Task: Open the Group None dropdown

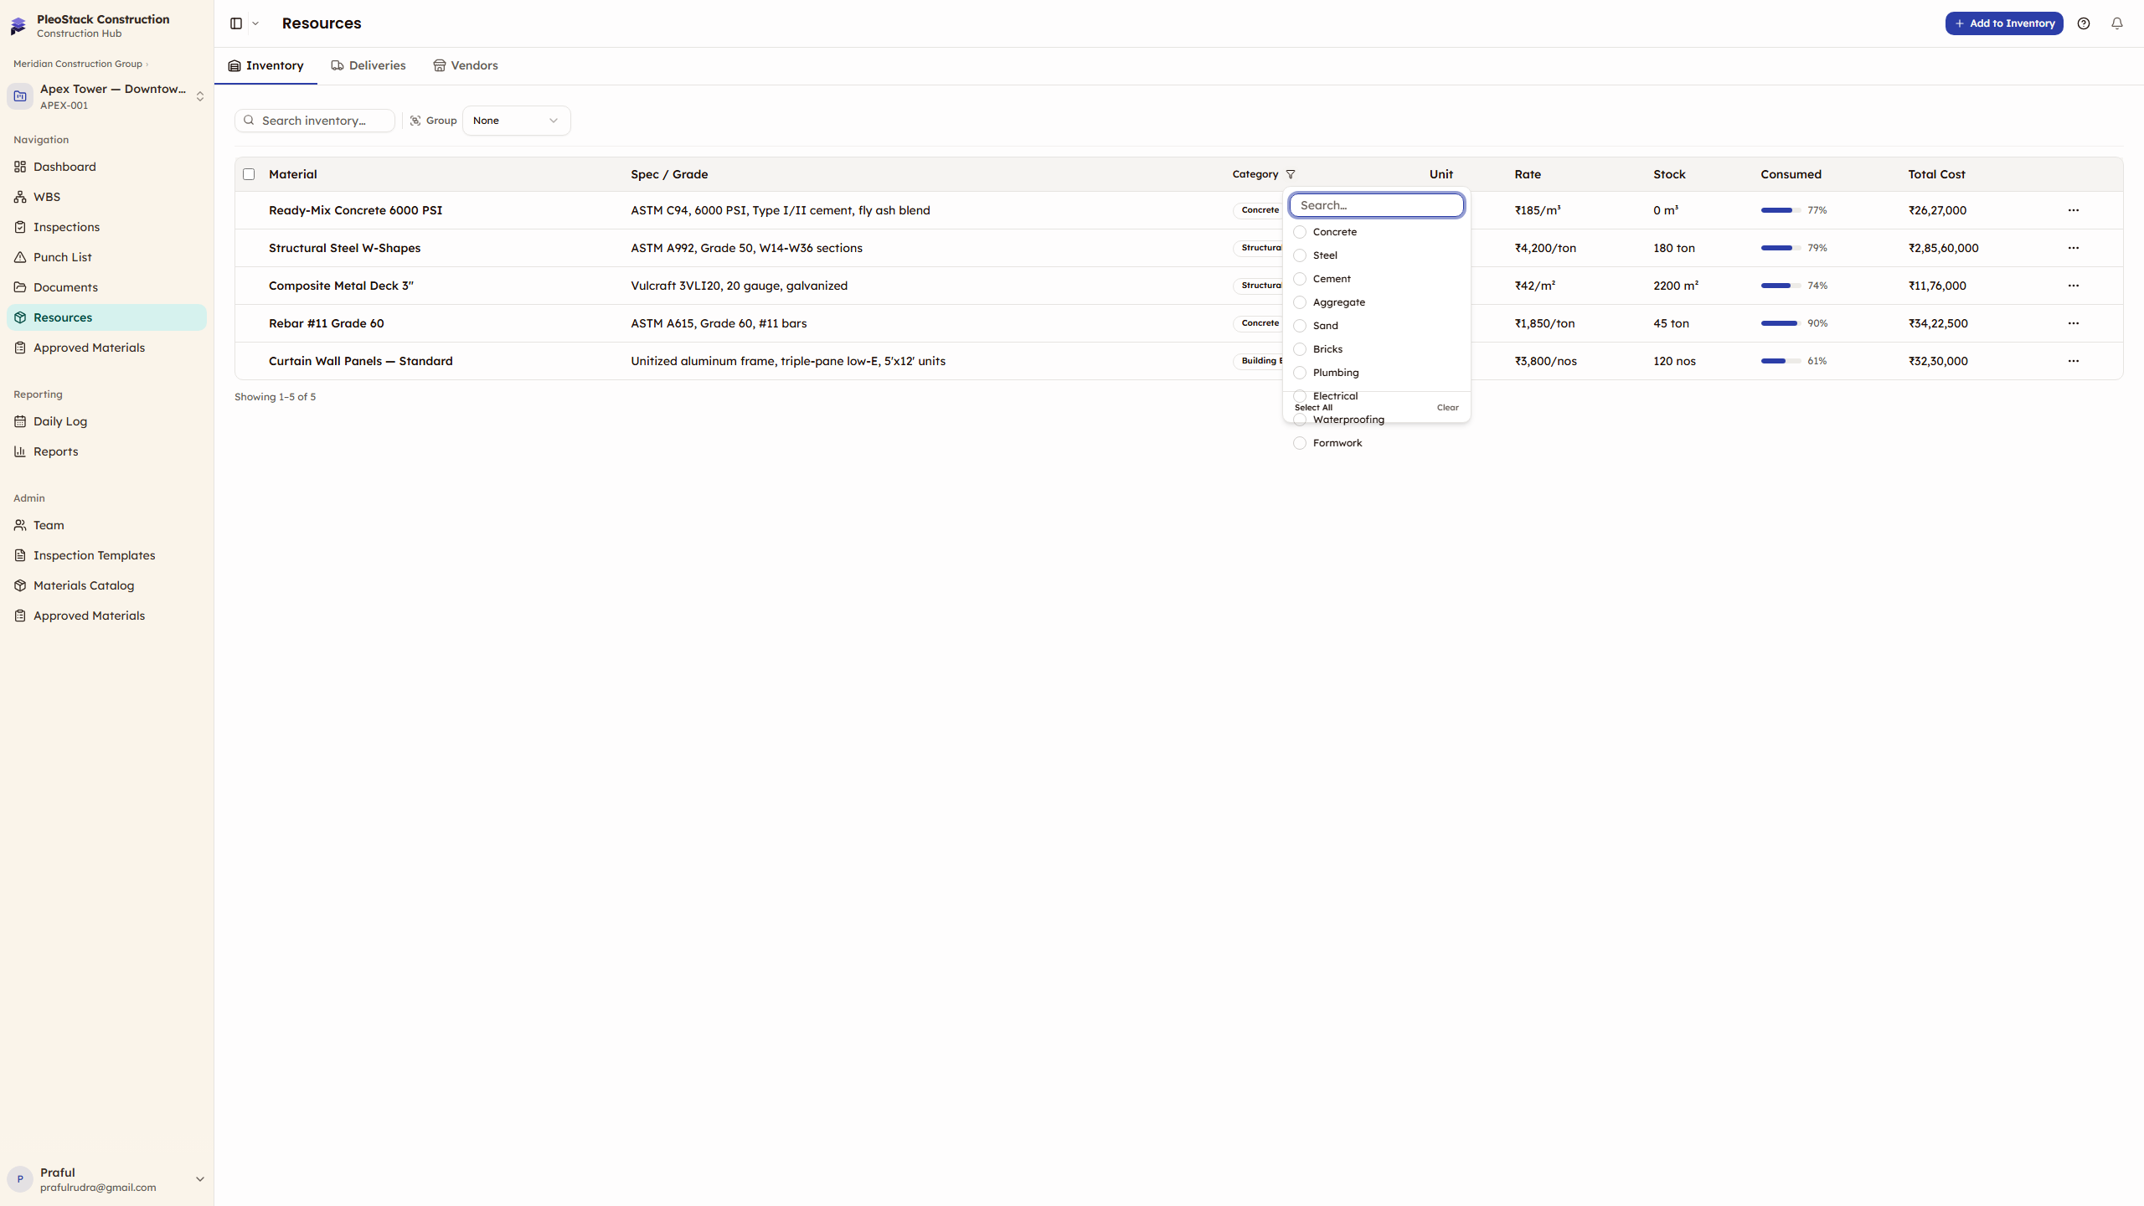Action: [x=516, y=121]
